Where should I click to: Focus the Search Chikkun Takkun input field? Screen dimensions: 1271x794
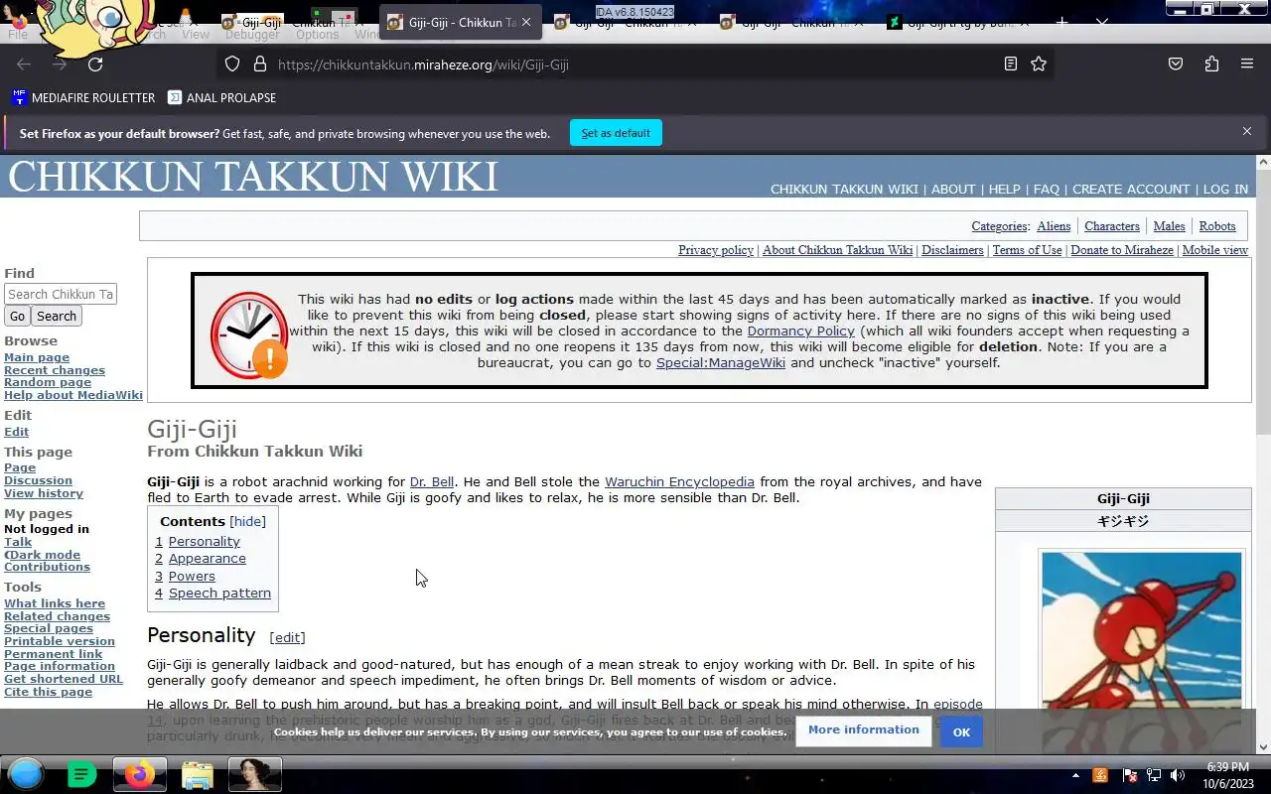tap(61, 294)
